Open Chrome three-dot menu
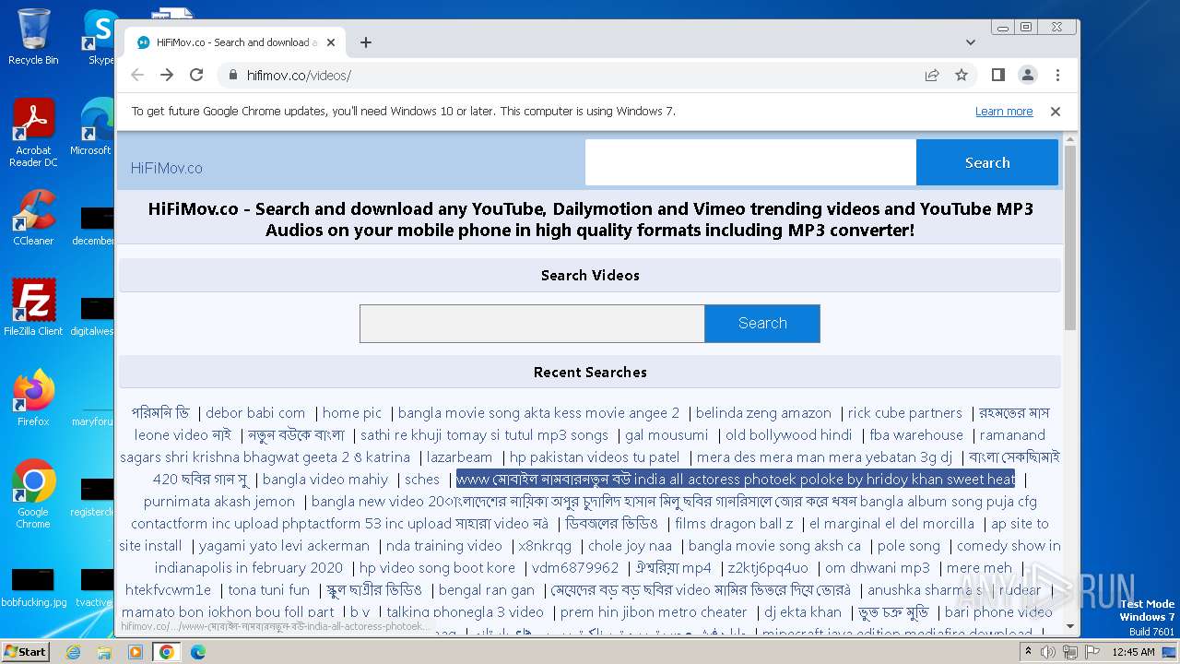 click(x=1057, y=75)
